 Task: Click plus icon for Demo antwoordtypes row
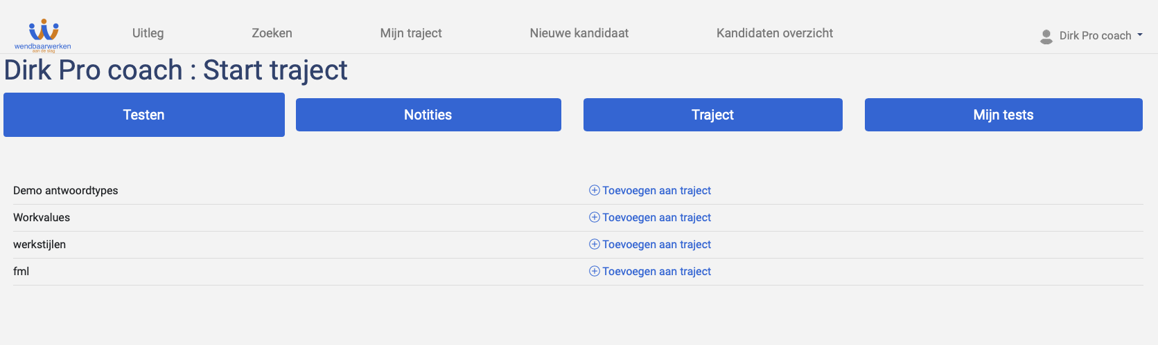(595, 190)
